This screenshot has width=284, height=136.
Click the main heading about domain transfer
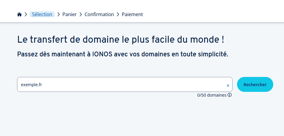click(121, 40)
